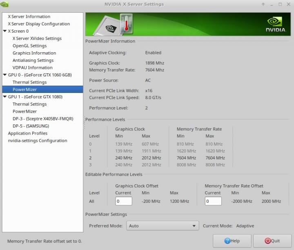
Task: Open DP-5 SAMSUNG display page
Action: (x=31, y=126)
